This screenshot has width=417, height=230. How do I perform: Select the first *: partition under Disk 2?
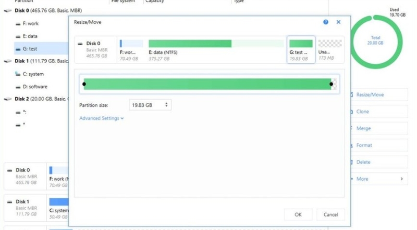(x=24, y=112)
